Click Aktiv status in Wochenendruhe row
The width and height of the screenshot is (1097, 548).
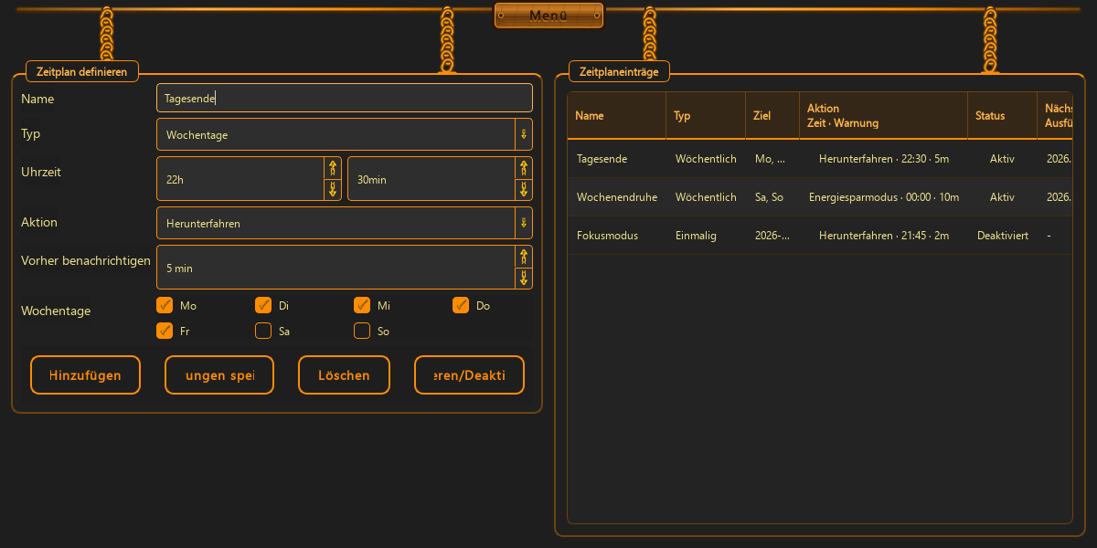pyautogui.click(x=1003, y=197)
